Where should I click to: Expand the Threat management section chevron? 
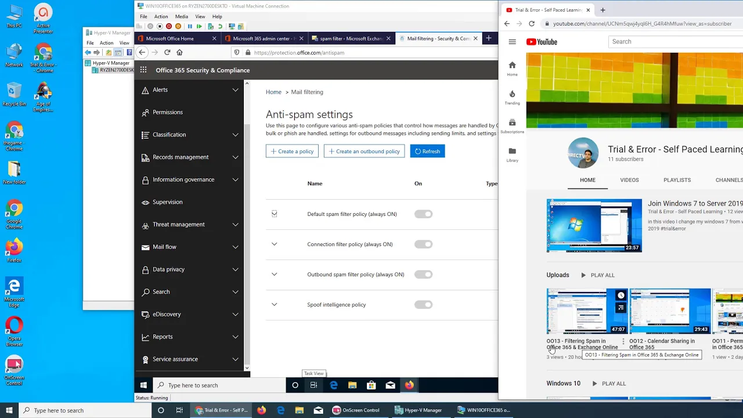click(235, 225)
